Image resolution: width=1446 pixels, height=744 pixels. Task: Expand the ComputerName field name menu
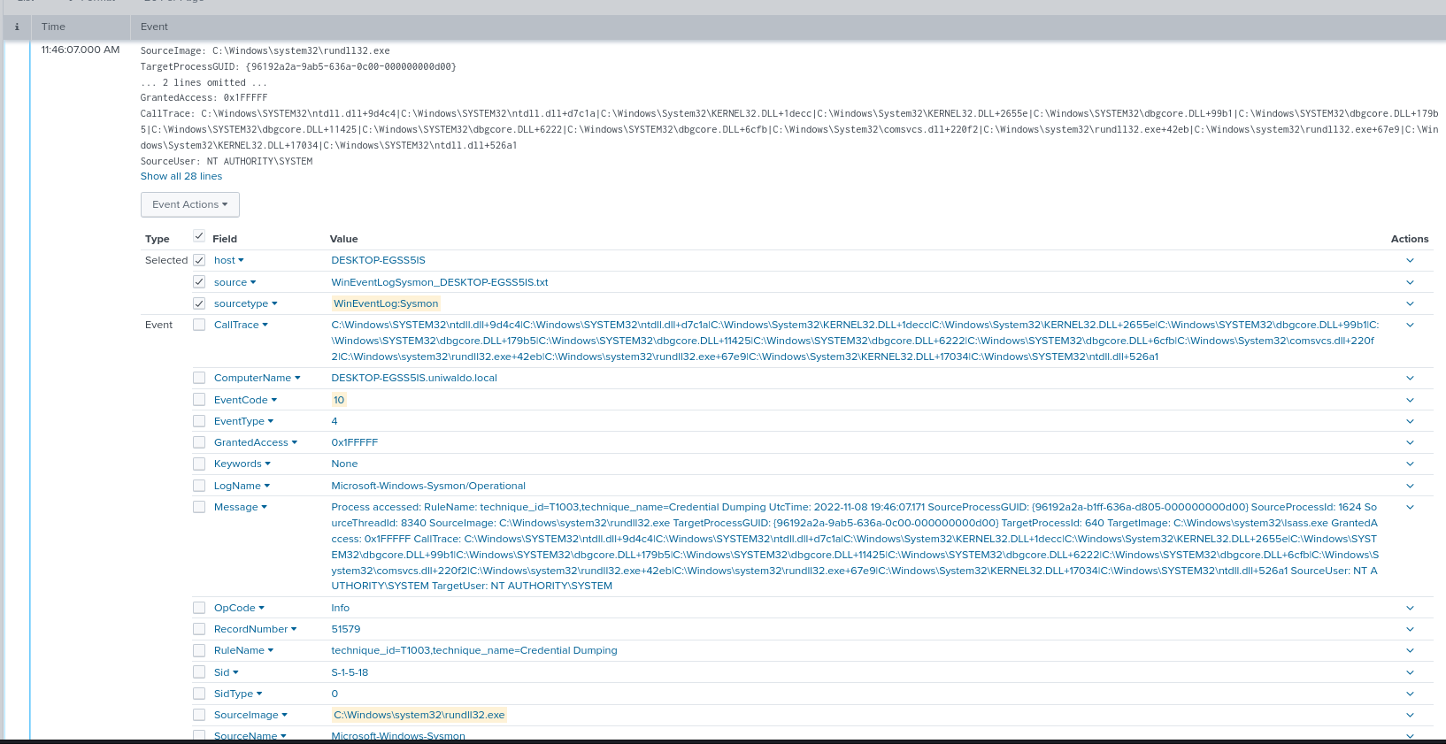pos(258,378)
